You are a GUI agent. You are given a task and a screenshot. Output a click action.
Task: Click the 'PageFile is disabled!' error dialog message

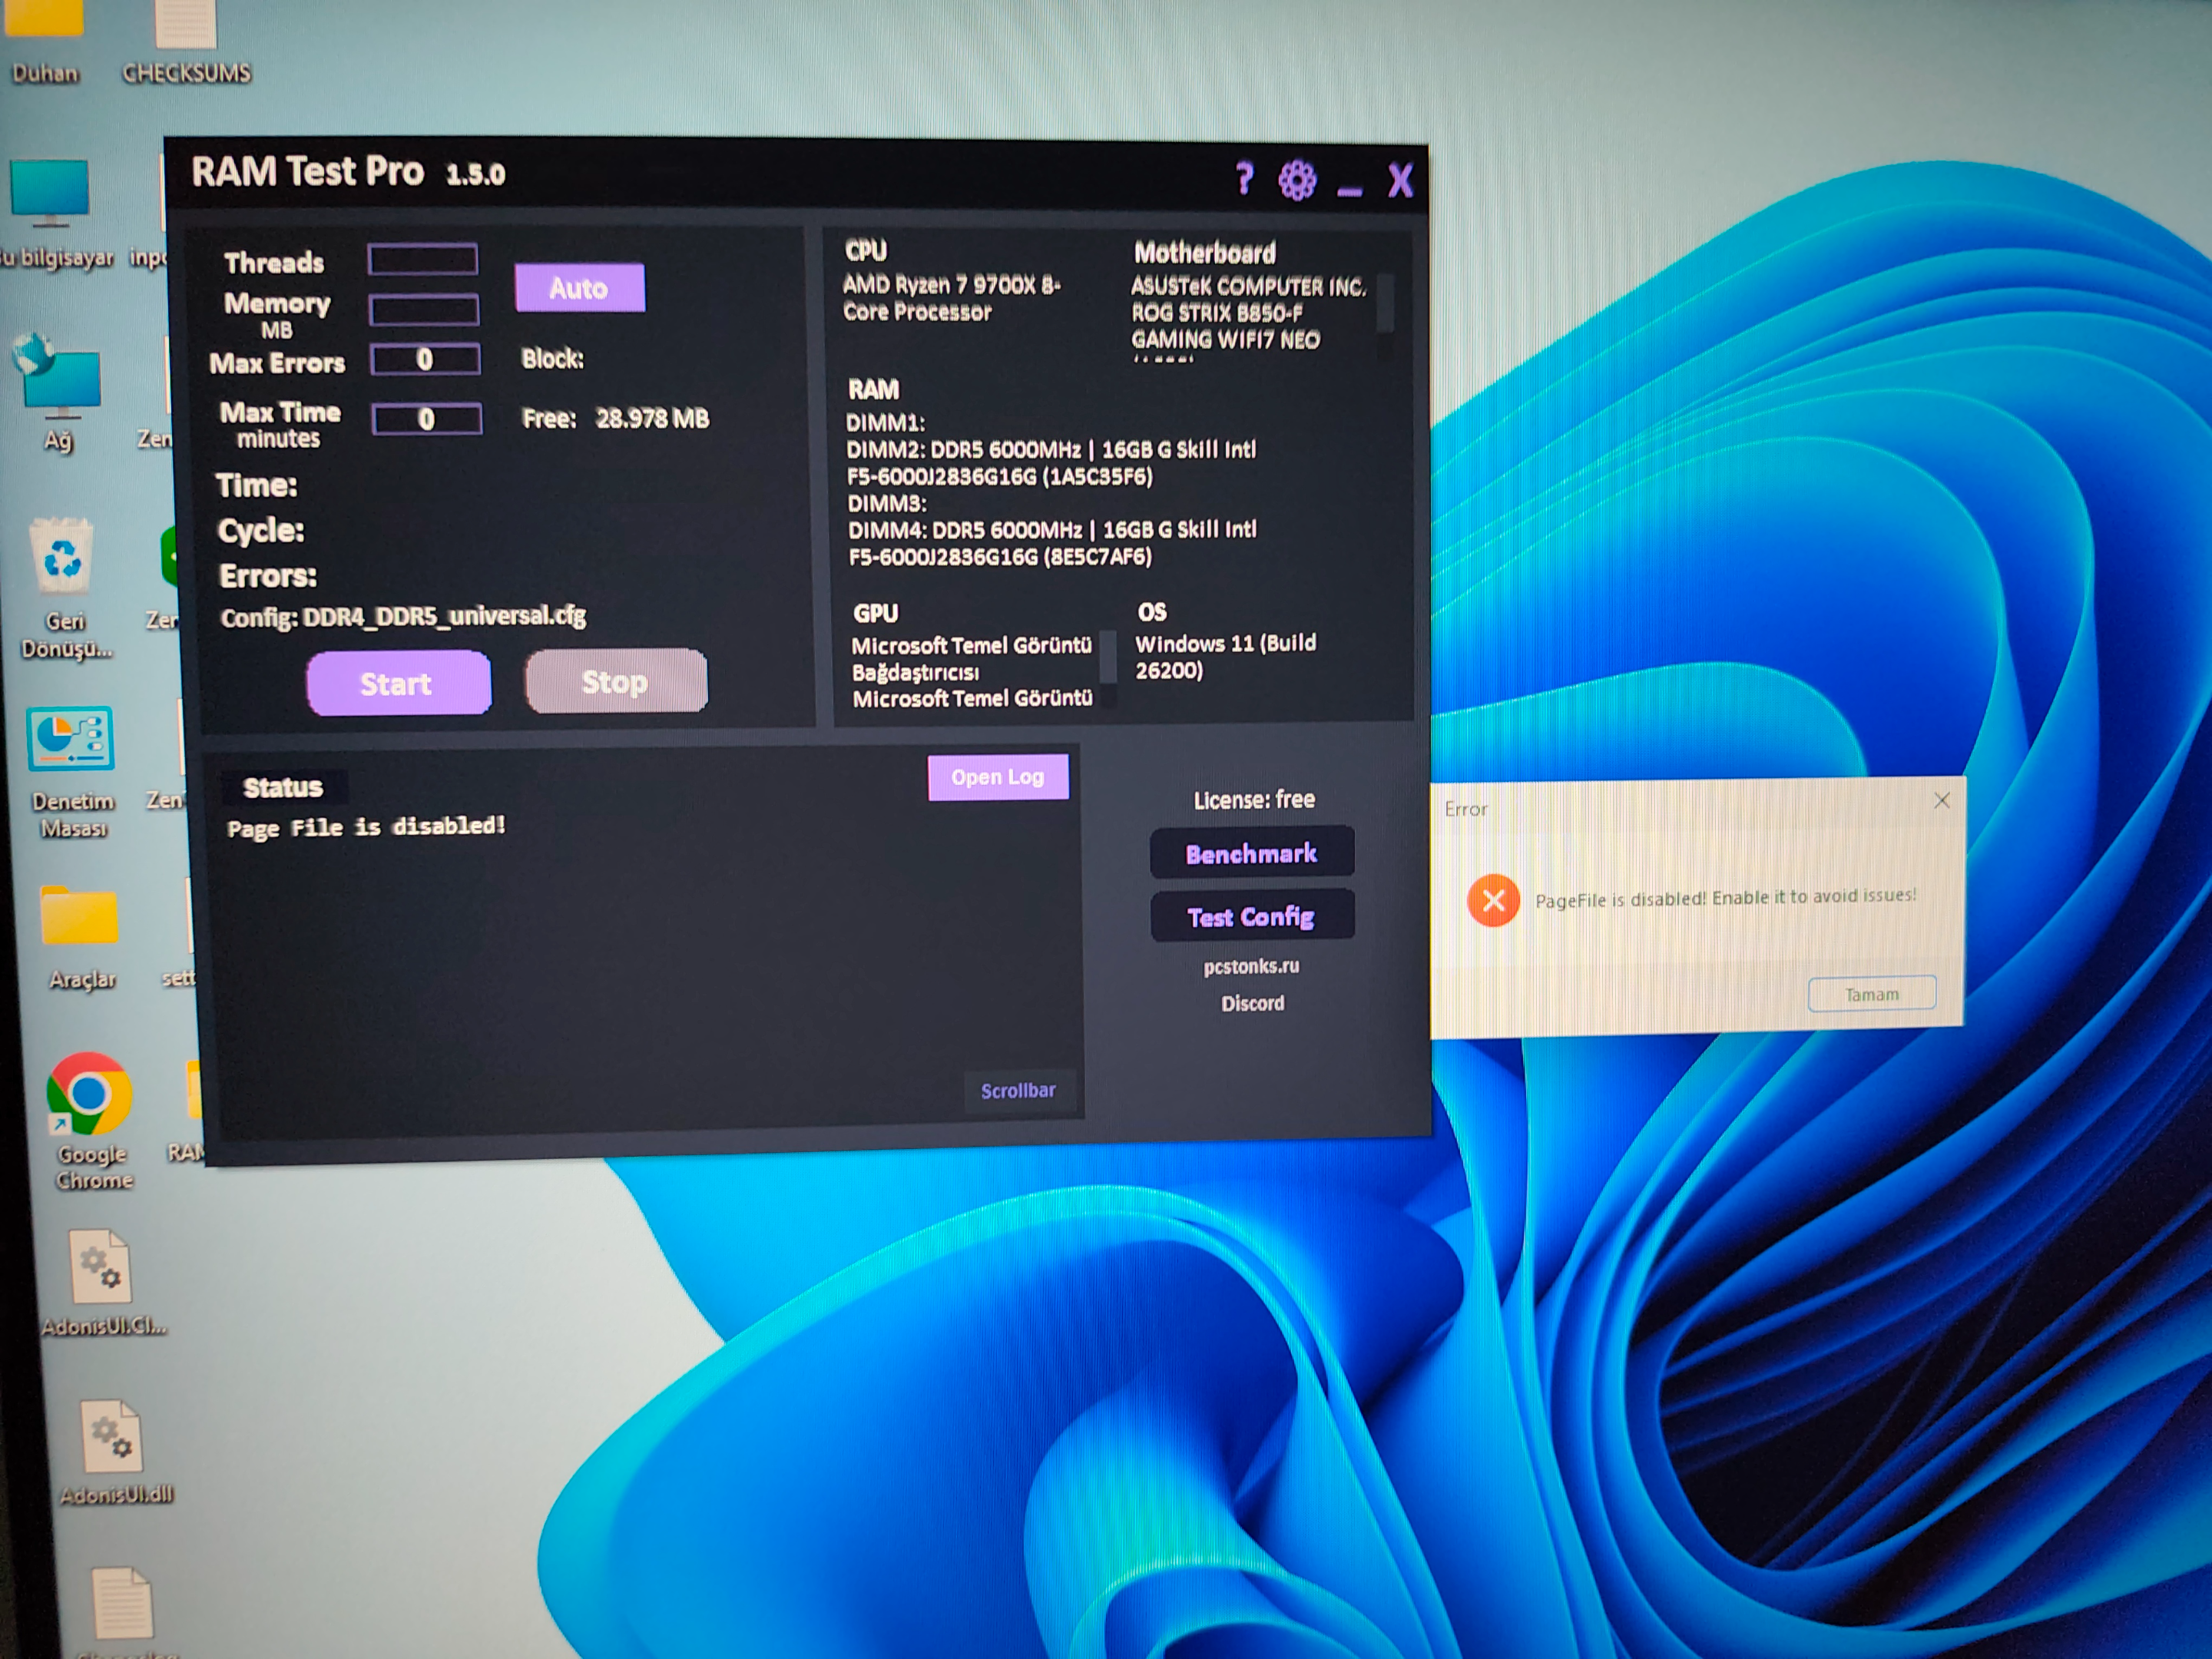pyautogui.click(x=1726, y=898)
